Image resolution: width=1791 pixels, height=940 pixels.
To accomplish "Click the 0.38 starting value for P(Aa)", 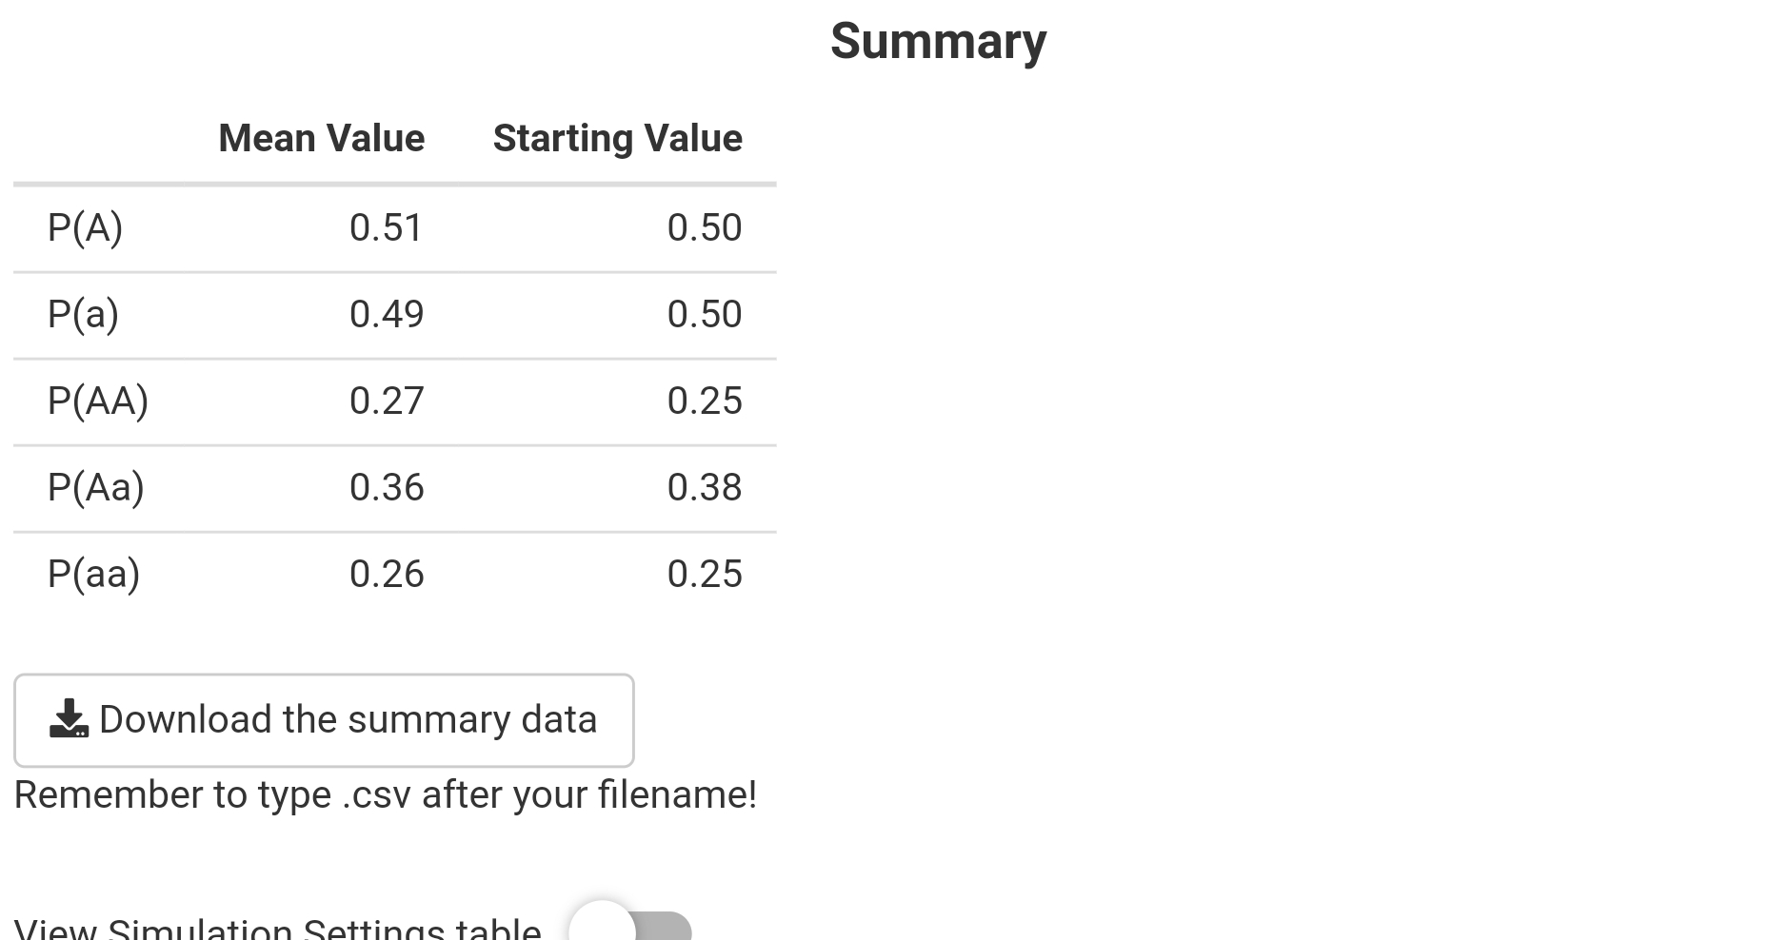I will (704, 487).
